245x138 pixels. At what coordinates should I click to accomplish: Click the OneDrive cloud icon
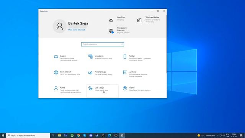(111, 20)
